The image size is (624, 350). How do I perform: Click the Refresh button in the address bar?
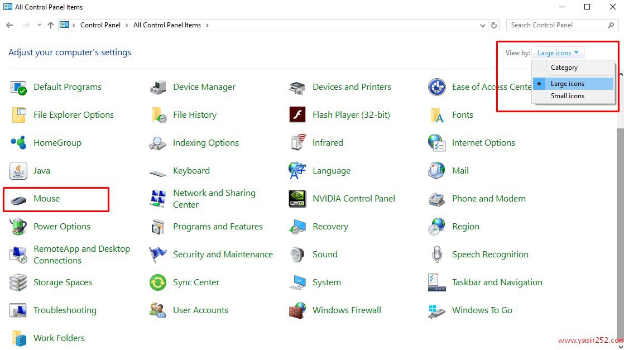pos(494,25)
